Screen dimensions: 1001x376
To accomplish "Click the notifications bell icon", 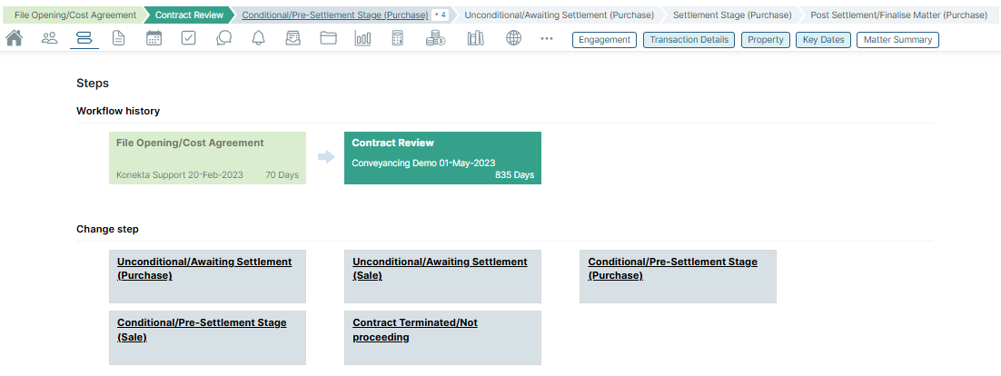I will (258, 38).
